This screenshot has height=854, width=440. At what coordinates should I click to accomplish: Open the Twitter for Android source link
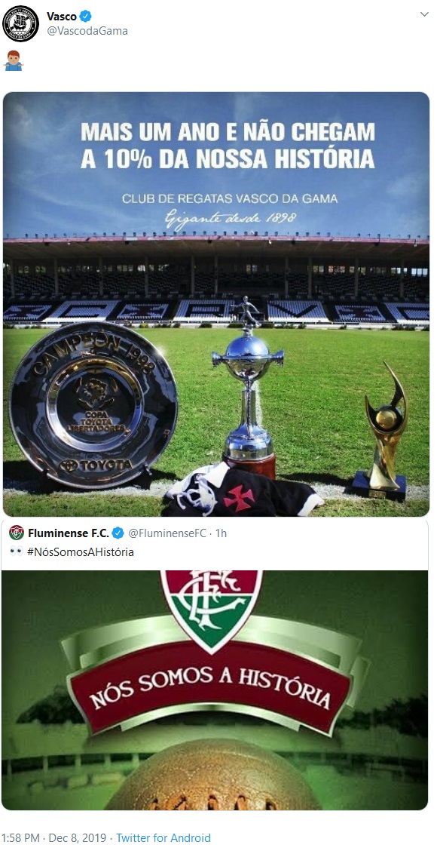pos(163,837)
